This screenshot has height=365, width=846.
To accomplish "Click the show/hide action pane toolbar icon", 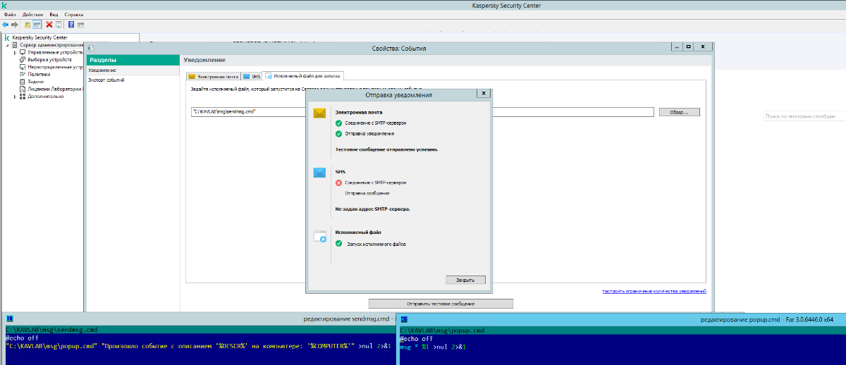I will tap(81, 24).
